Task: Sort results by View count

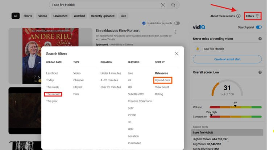Action: 162,87
